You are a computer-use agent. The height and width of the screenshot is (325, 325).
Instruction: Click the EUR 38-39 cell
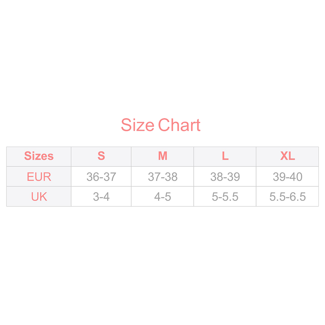(225, 176)
